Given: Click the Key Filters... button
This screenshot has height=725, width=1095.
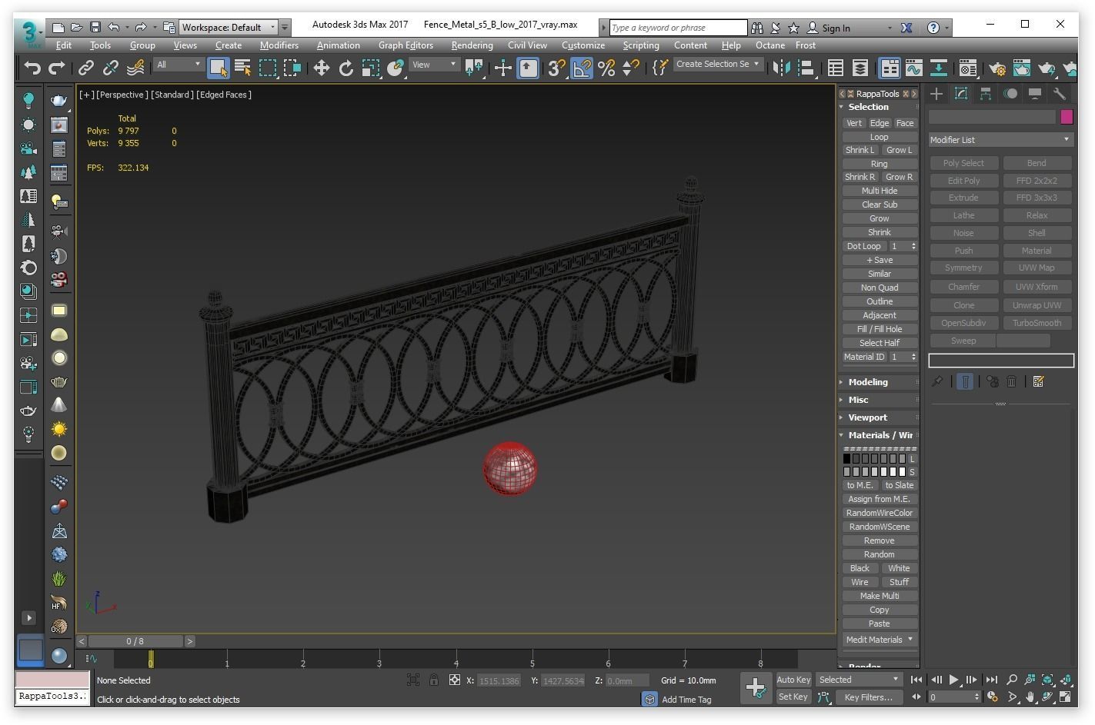Looking at the screenshot, I should pos(868,697).
